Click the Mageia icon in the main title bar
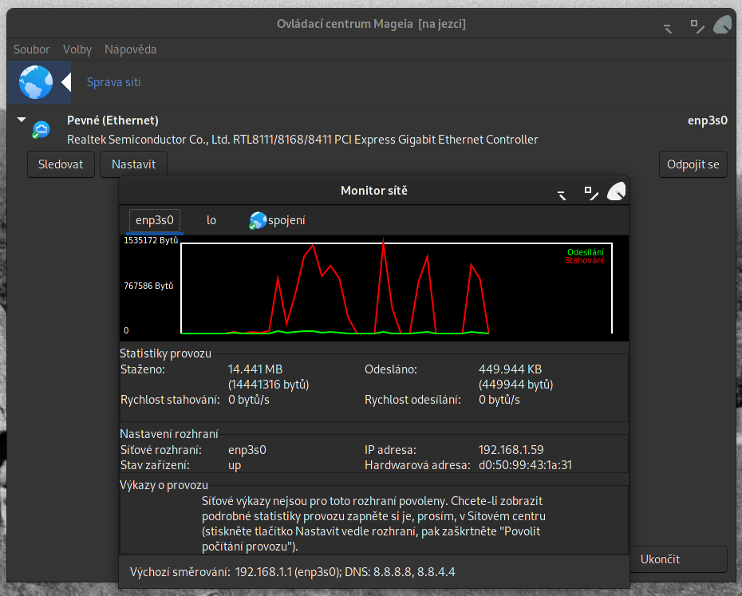Screen dimensions: 742x596 point(722,25)
